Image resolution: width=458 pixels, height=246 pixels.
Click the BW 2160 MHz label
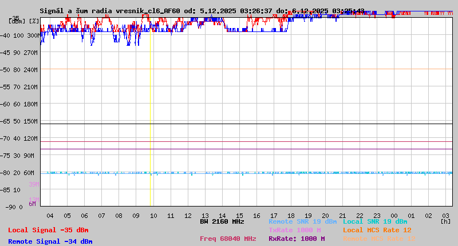(222, 221)
